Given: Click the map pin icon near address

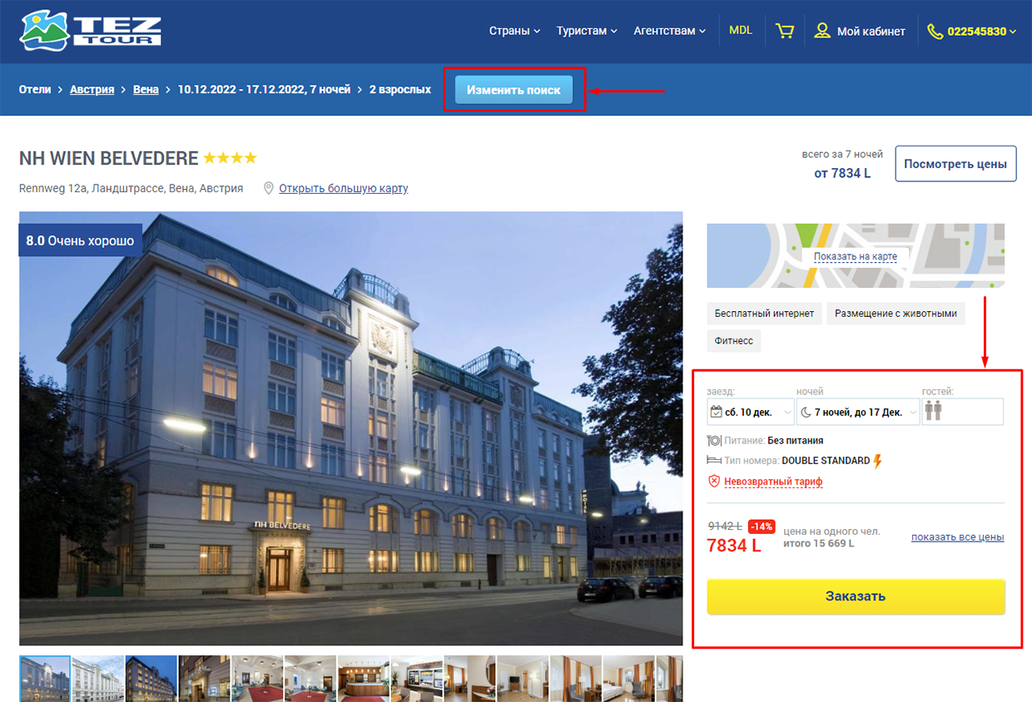Looking at the screenshot, I should tap(269, 188).
